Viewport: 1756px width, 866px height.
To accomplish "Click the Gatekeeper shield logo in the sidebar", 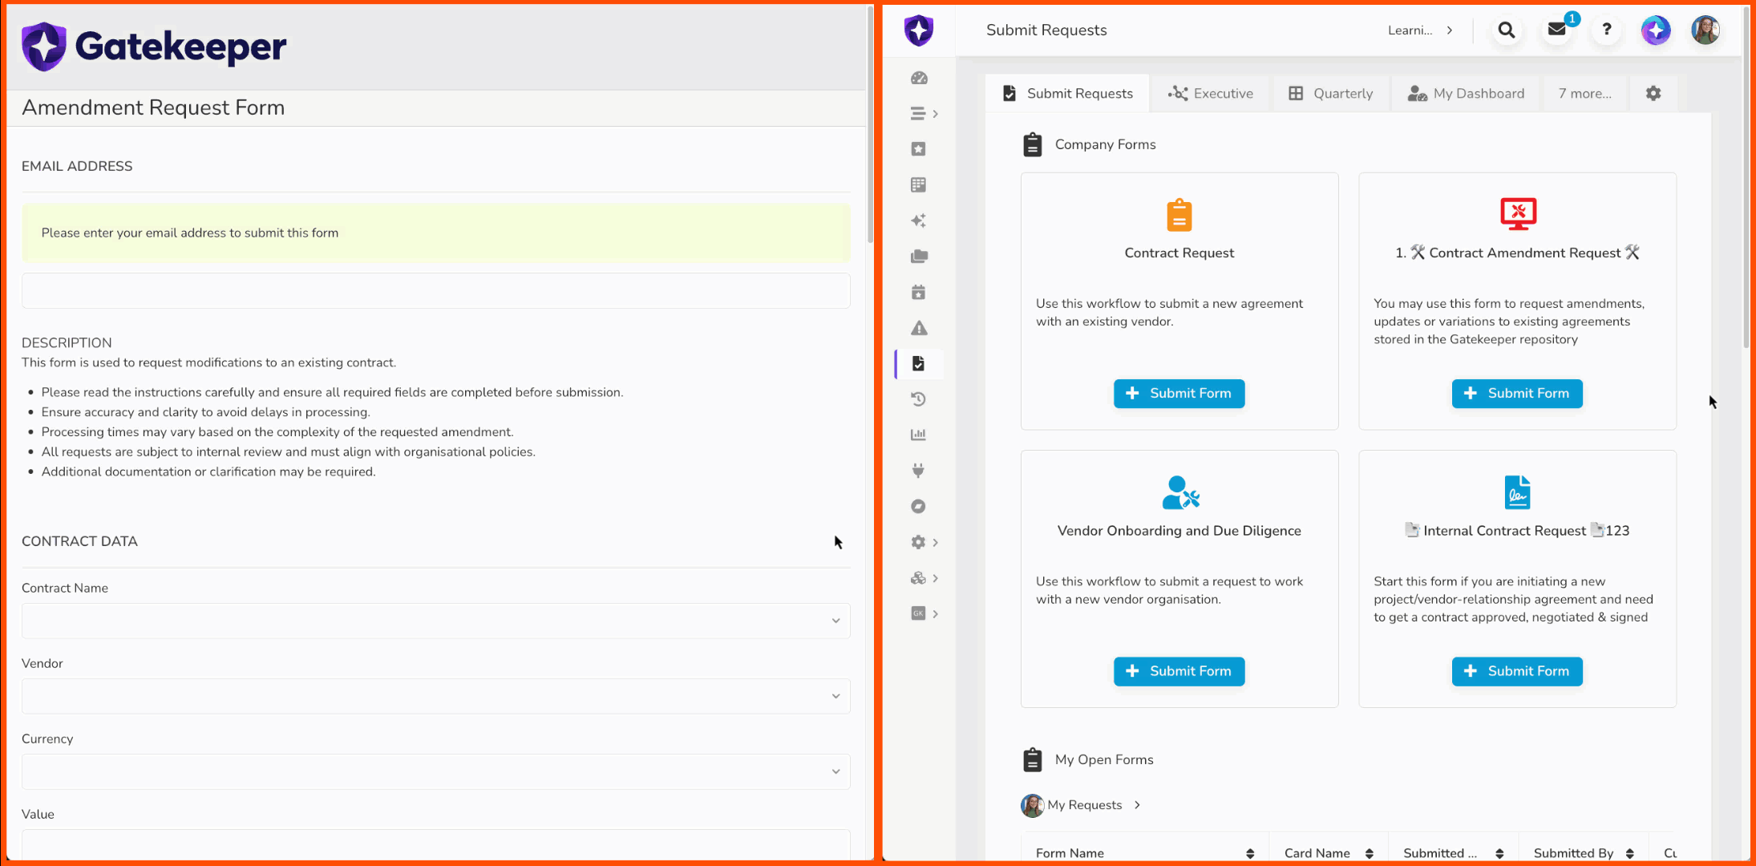I will [x=919, y=30].
